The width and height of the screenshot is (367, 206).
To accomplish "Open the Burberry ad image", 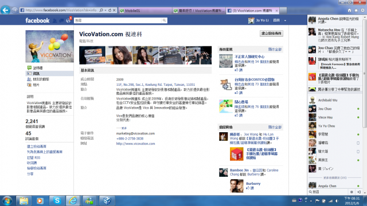I will tap(237, 185).
